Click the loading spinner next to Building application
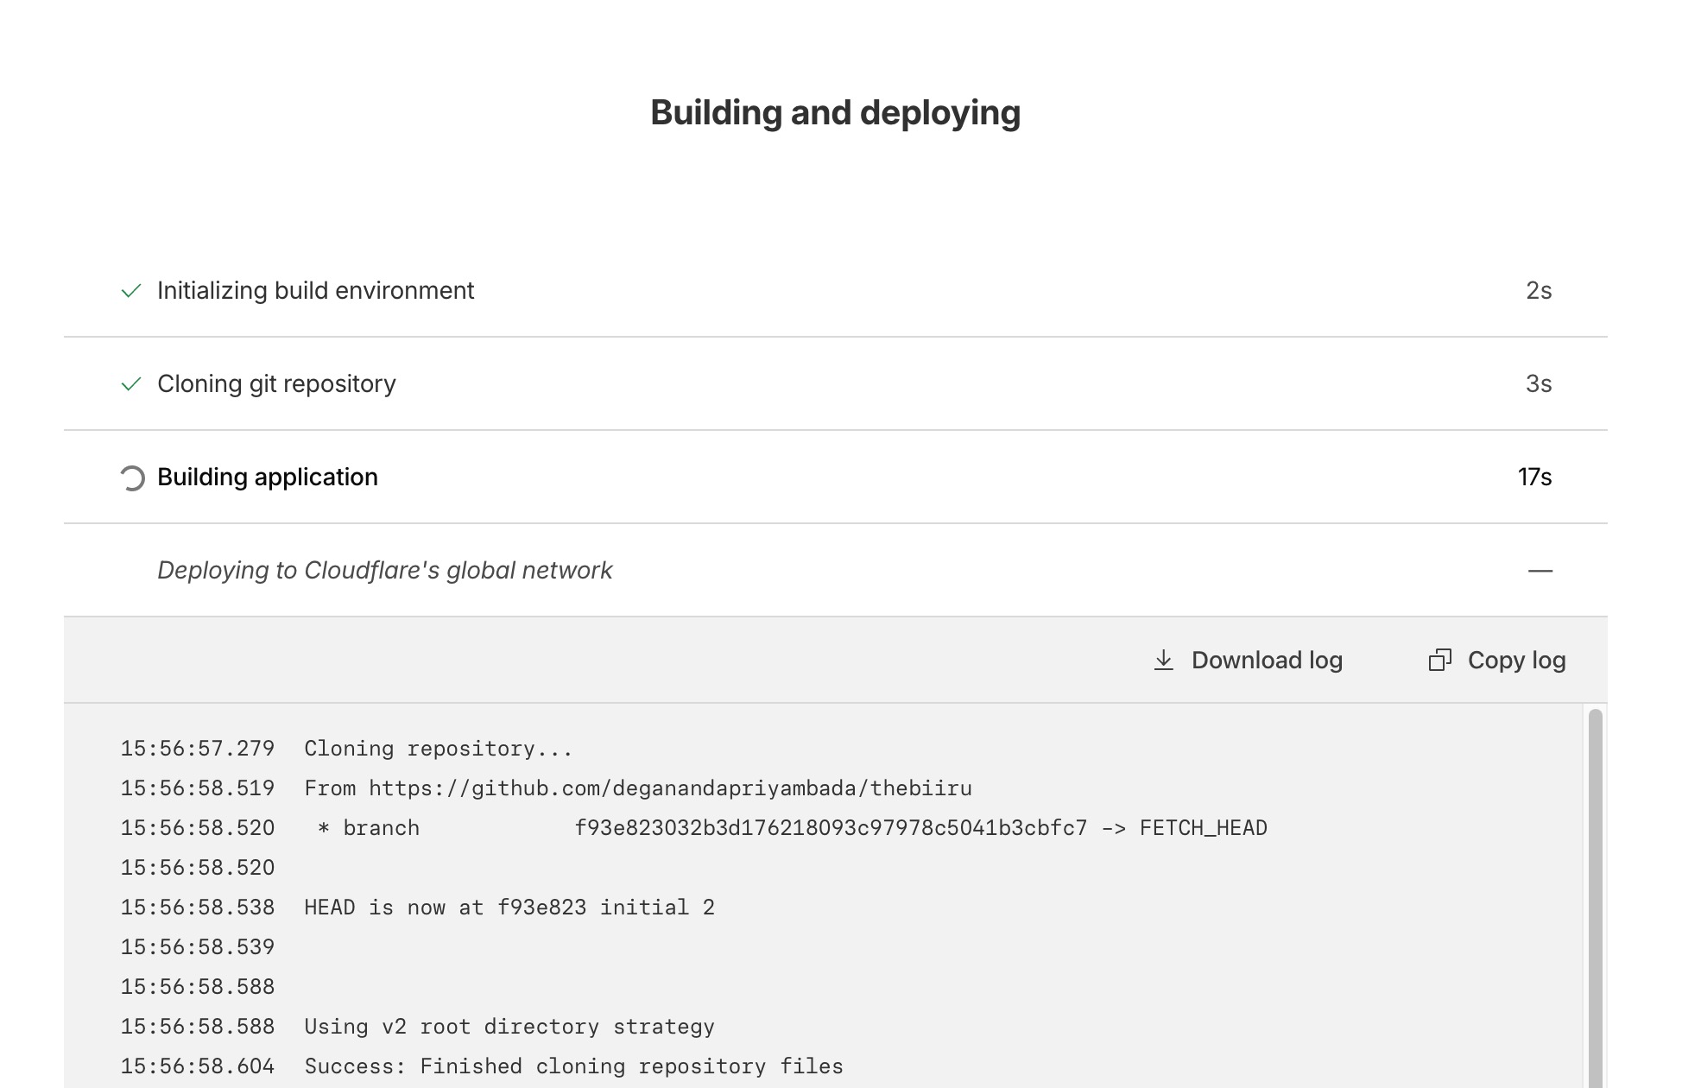Viewport: 1682px width, 1088px height. pyautogui.click(x=131, y=478)
